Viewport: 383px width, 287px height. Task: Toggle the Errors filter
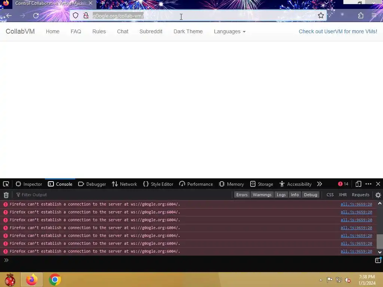pos(242,195)
